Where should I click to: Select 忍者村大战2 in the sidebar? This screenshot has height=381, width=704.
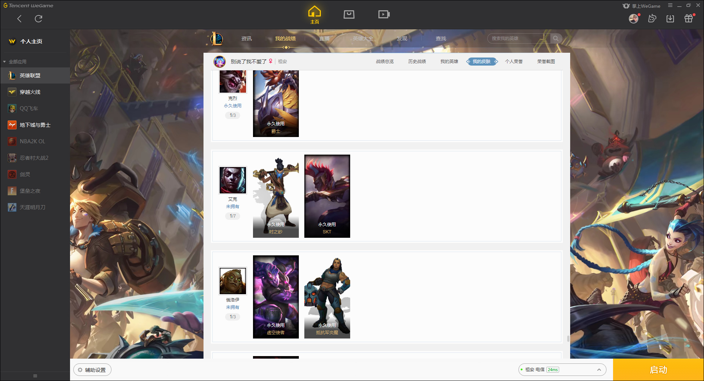[35, 158]
